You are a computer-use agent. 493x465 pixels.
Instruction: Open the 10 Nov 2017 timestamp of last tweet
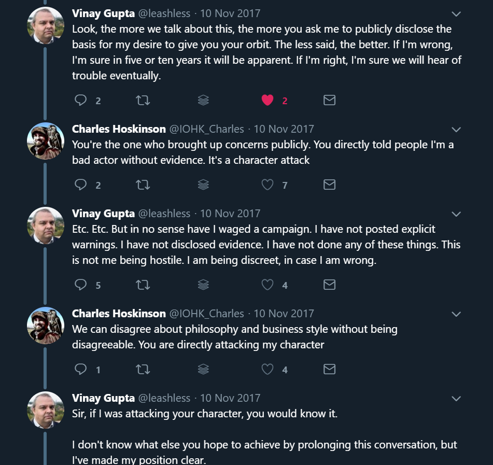[230, 398]
